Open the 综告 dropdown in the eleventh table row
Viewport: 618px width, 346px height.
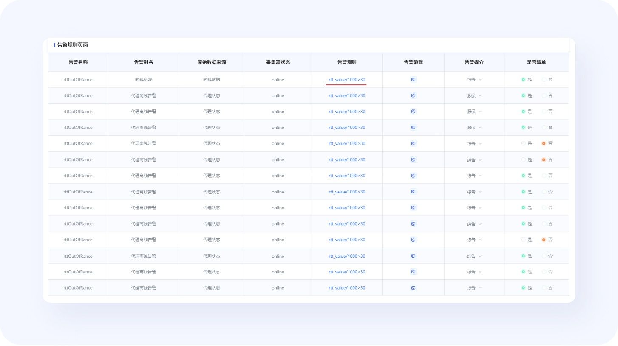point(474,240)
